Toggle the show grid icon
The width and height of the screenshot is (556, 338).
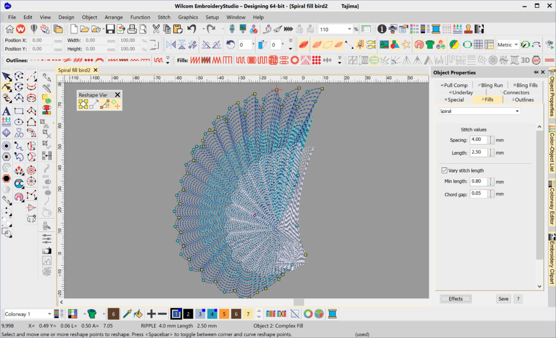[478, 45]
